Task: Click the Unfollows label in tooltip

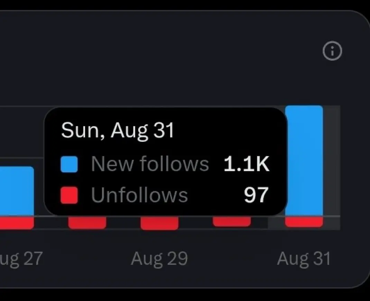Action: click(x=139, y=195)
